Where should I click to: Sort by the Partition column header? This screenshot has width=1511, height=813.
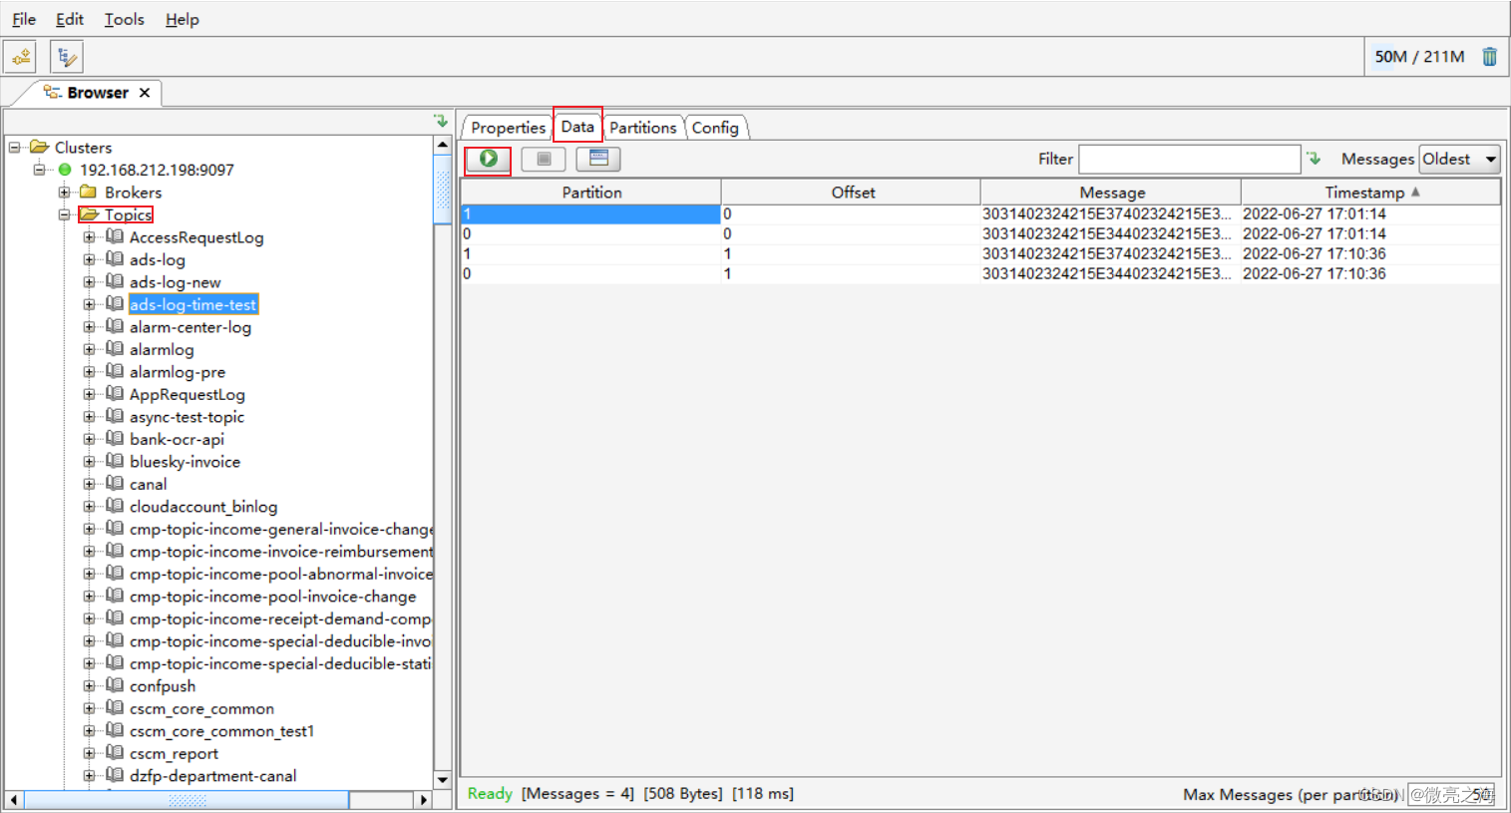[591, 192]
